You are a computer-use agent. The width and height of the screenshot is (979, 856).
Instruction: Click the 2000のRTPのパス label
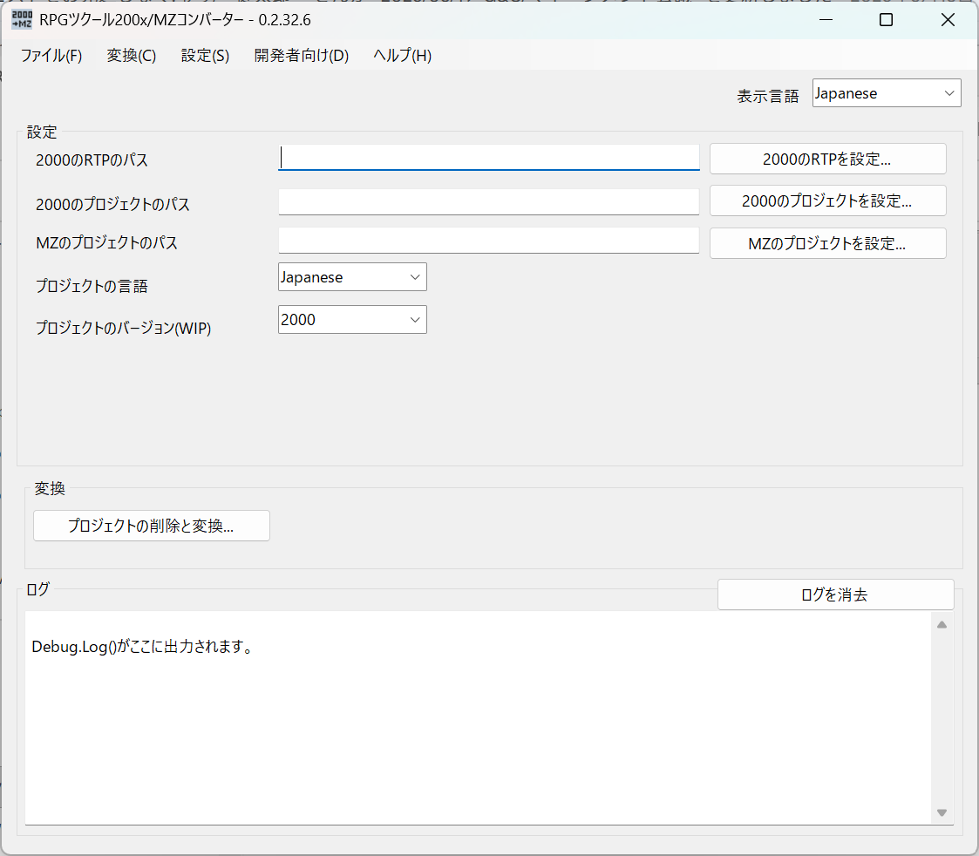point(92,160)
